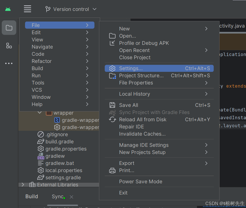
Task: Expand the File Properties submenu arrow
Action: coord(206,83)
